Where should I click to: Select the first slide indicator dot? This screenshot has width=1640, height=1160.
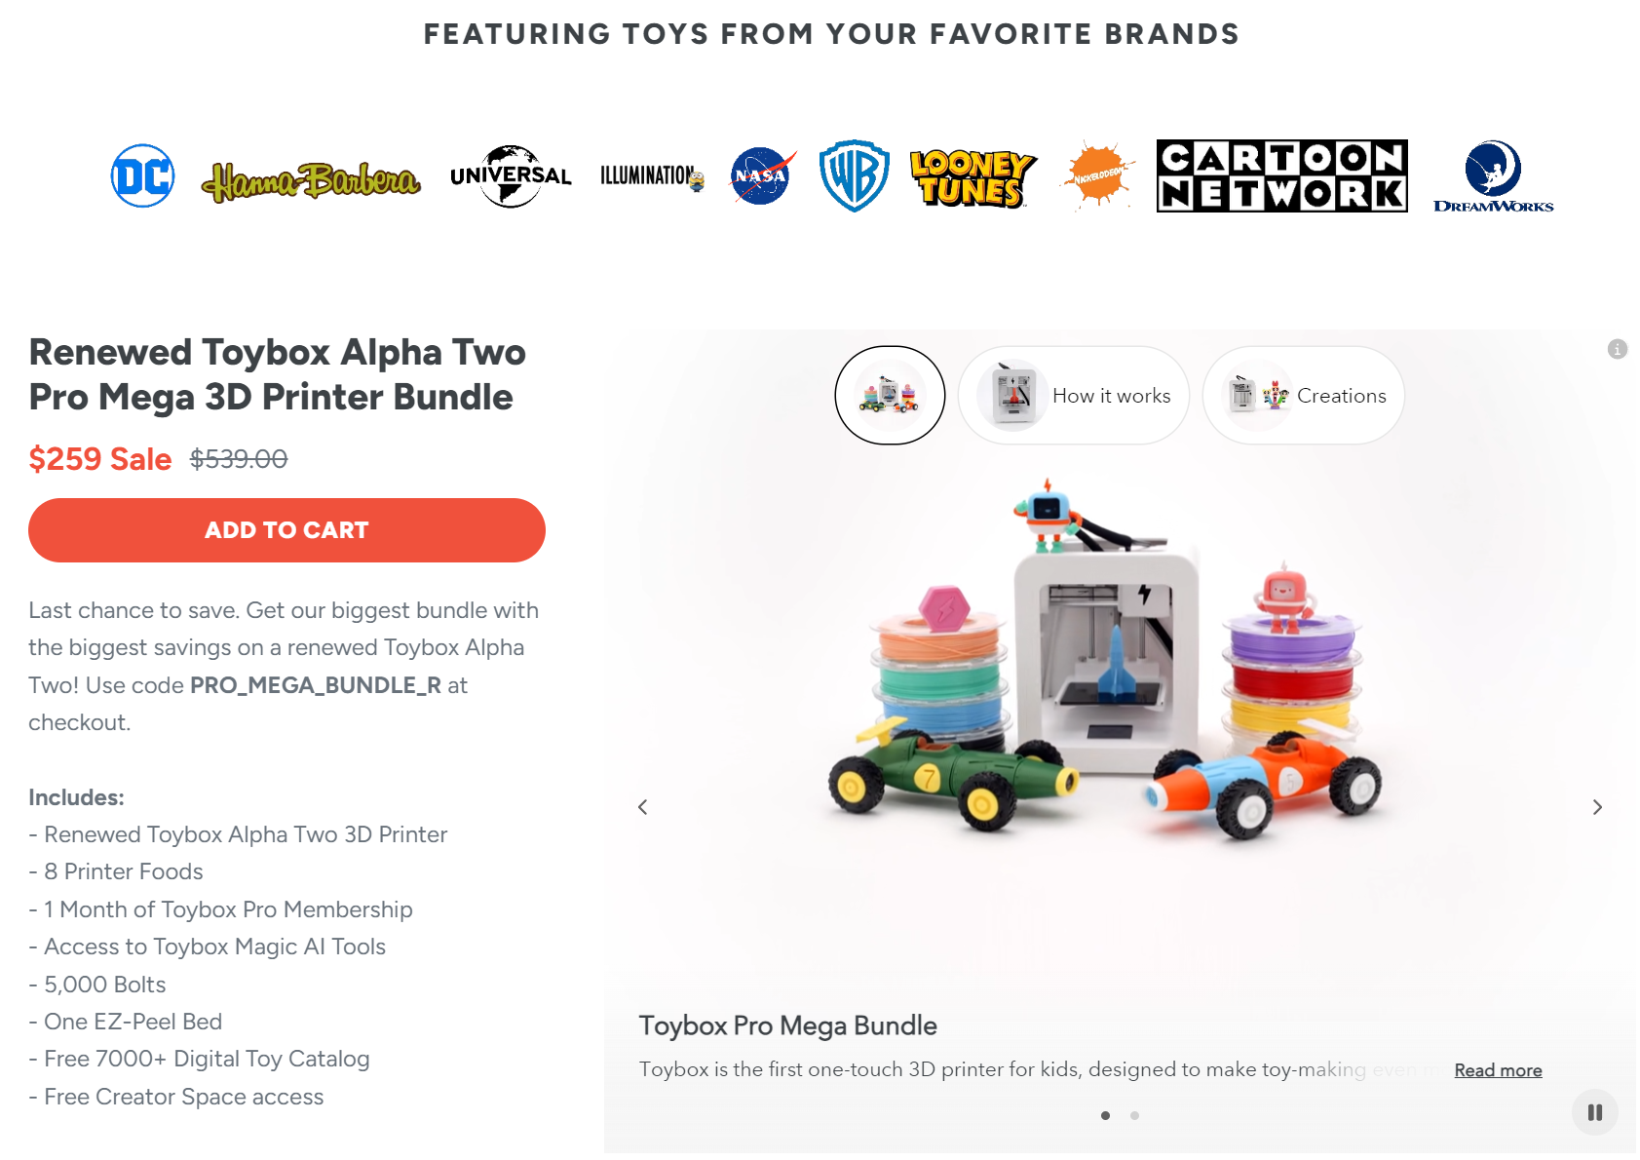(x=1105, y=1115)
